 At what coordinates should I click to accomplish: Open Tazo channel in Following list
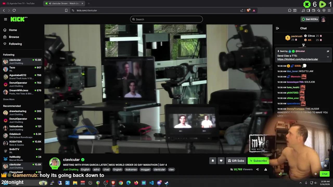[22, 69]
